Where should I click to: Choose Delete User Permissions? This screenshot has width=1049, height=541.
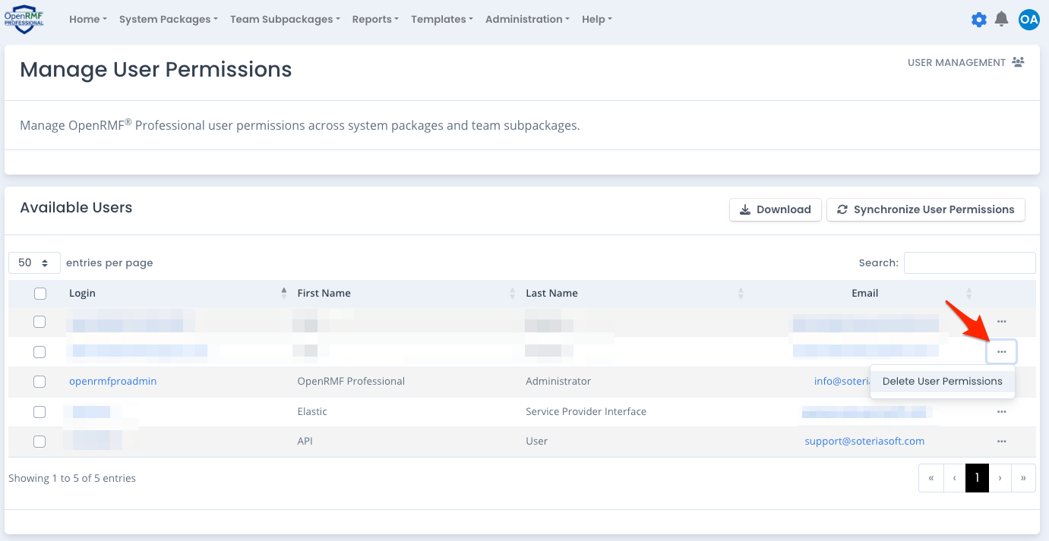pyautogui.click(x=942, y=381)
